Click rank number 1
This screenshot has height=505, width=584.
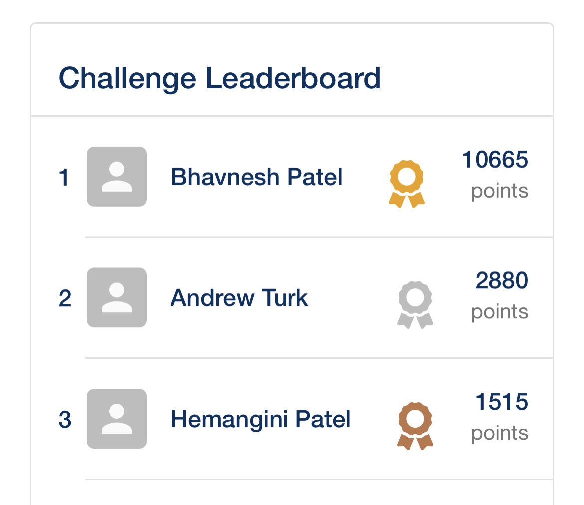click(64, 178)
